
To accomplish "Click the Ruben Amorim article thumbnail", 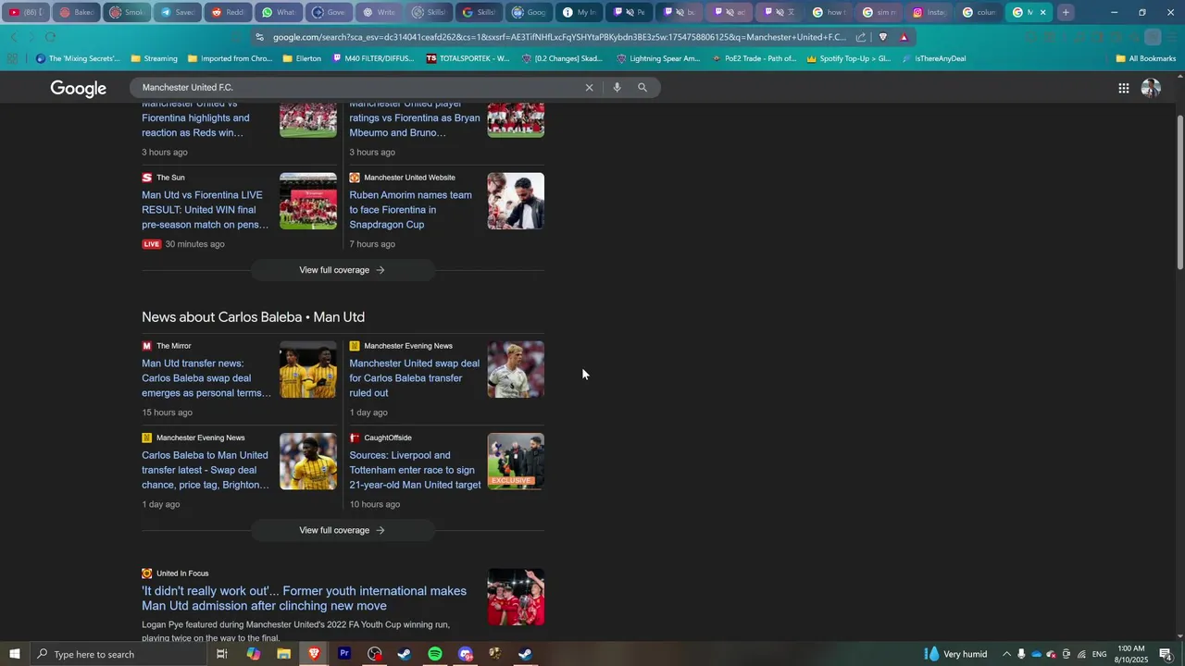I will click(x=516, y=201).
